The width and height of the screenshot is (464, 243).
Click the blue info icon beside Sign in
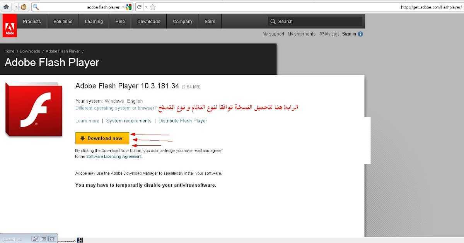(x=360, y=34)
